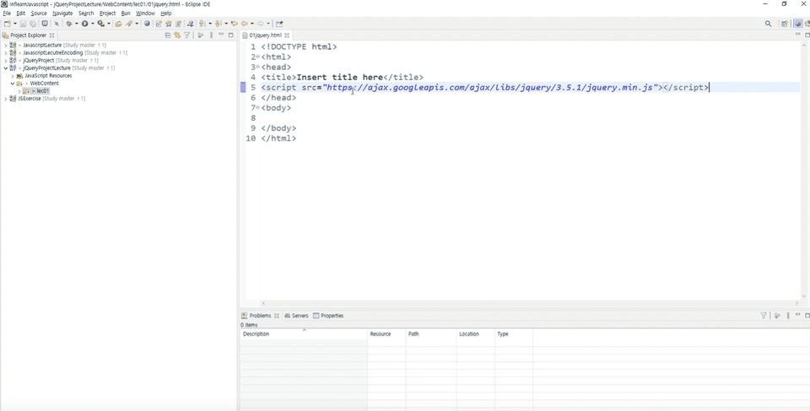Click the Save All toolbar icon
Viewport: 810px width, 411px height.
point(33,24)
